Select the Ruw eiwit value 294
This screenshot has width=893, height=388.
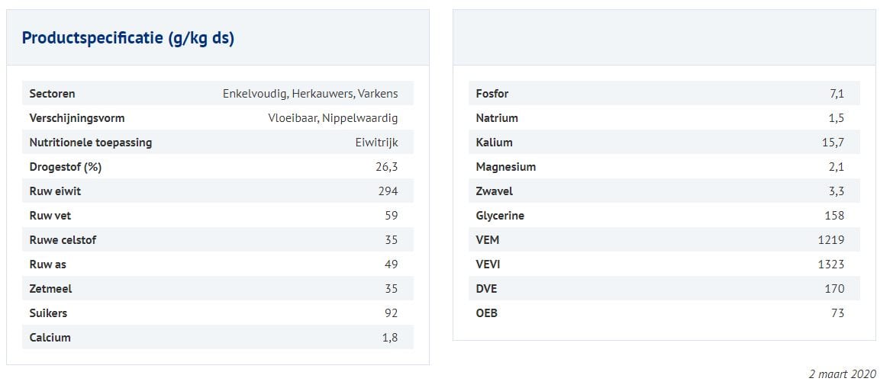pos(388,191)
